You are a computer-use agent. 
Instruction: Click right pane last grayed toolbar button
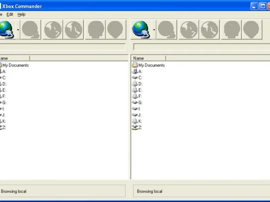tap(252, 30)
